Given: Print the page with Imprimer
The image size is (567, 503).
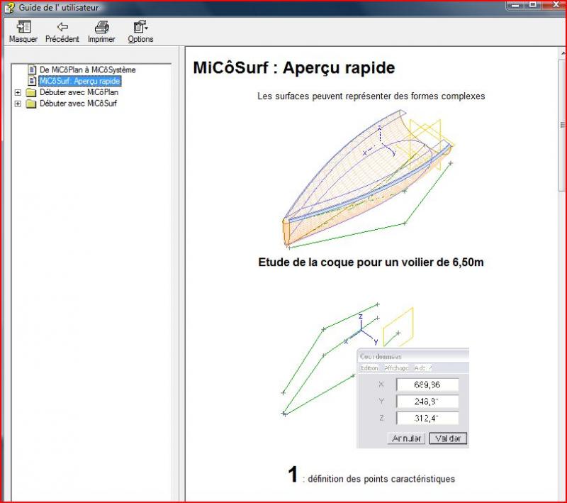Looking at the screenshot, I should click(101, 32).
